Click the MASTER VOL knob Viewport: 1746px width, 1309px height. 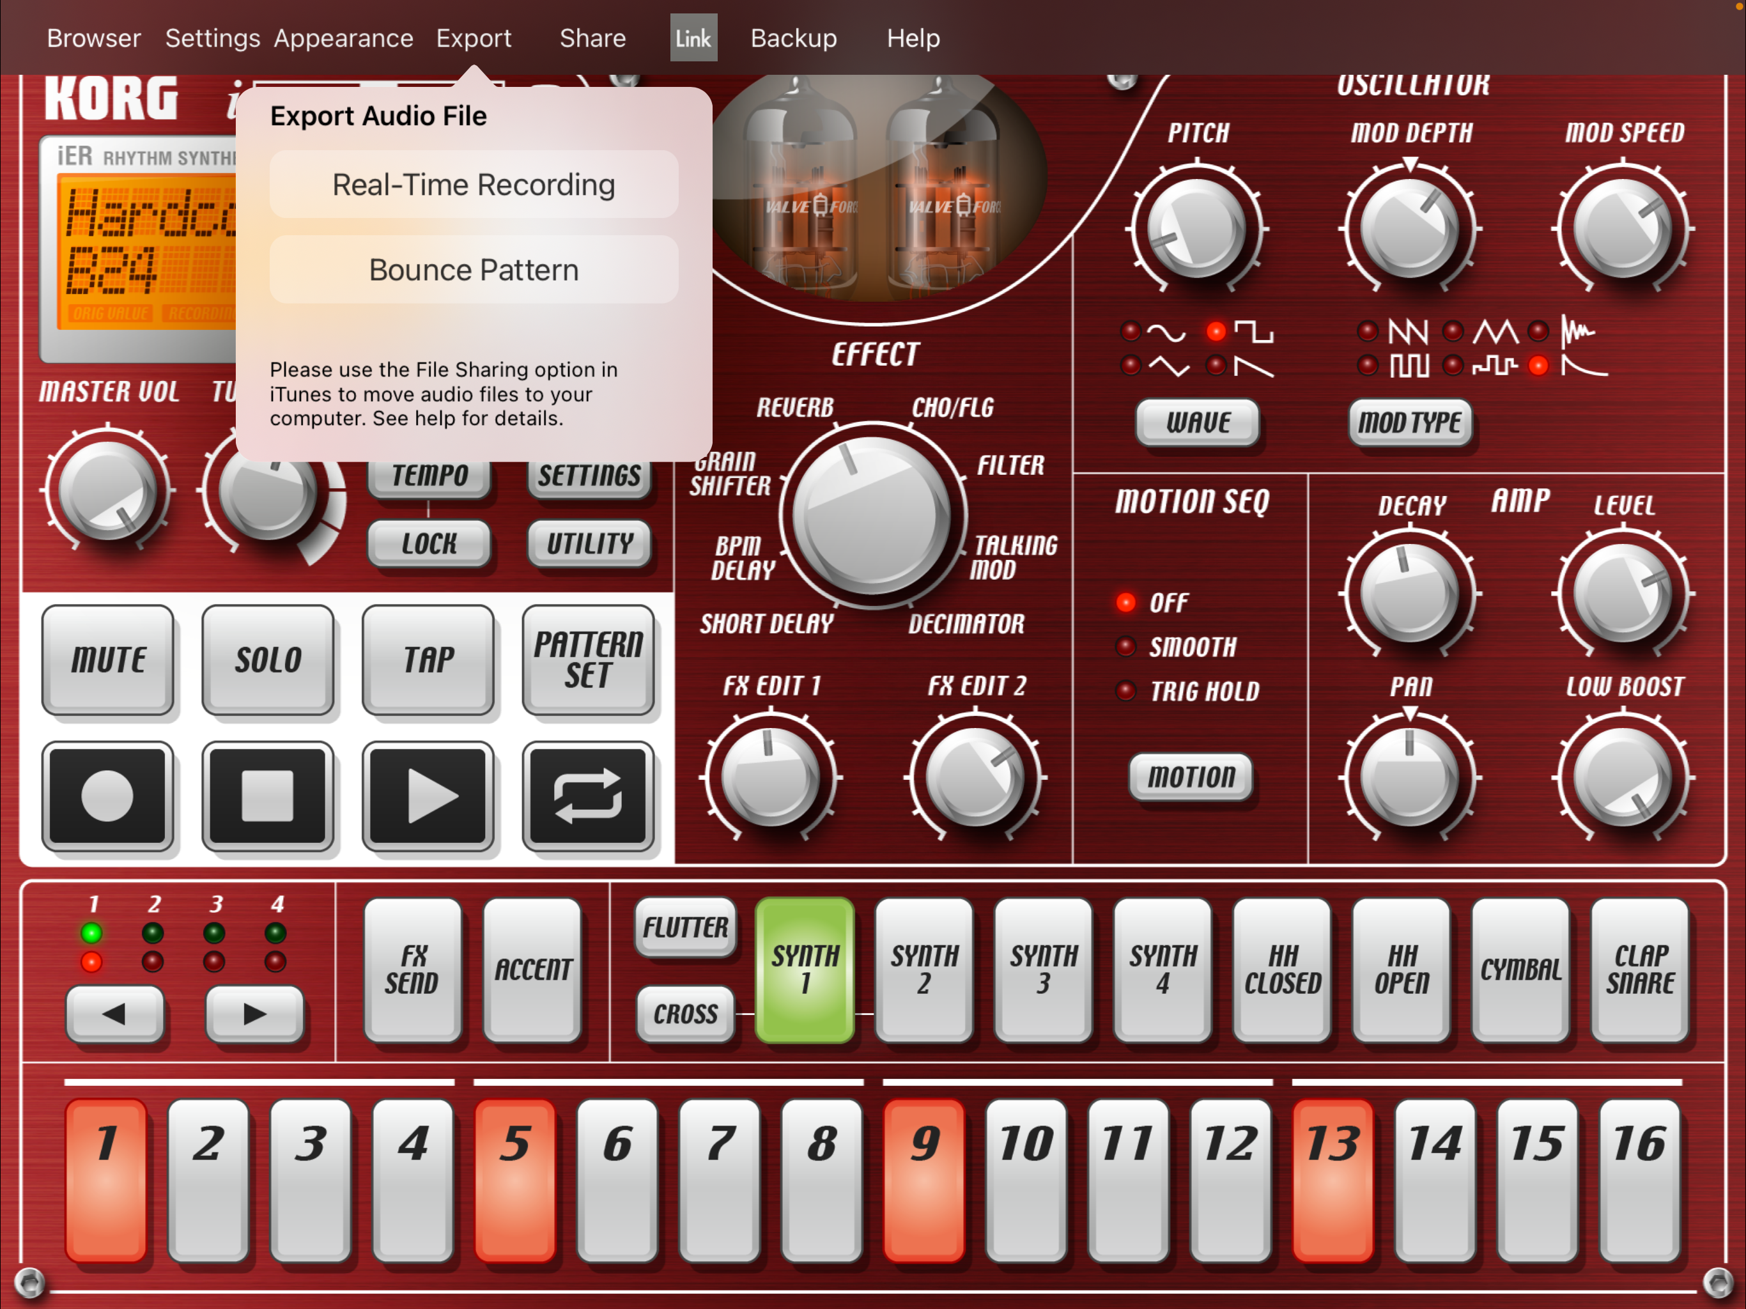point(107,490)
